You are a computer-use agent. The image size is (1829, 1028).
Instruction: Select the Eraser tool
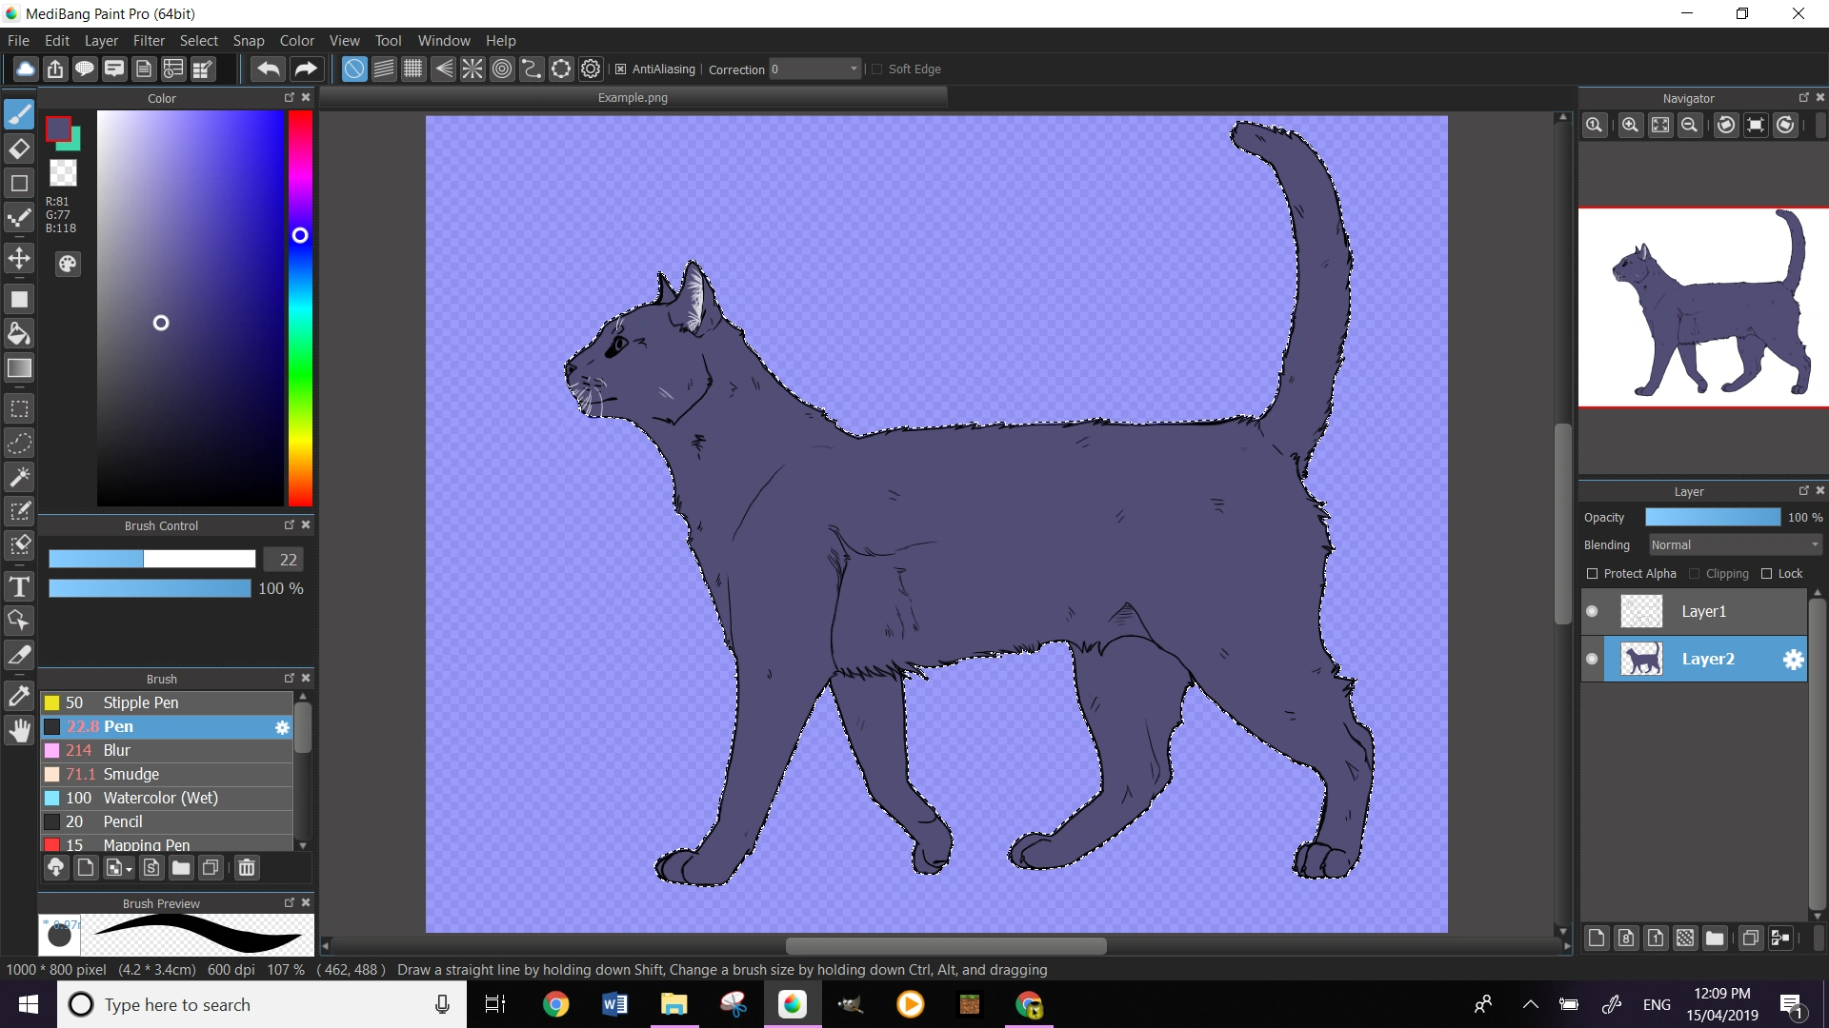point(19,148)
